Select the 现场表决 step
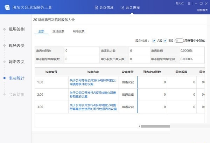Viewport: 210px width, 143px height. coord(16,46)
